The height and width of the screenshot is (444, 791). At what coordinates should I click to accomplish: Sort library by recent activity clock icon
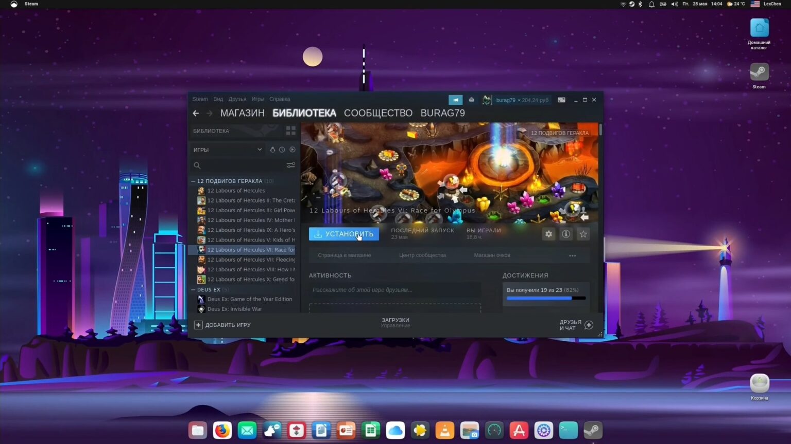point(282,150)
